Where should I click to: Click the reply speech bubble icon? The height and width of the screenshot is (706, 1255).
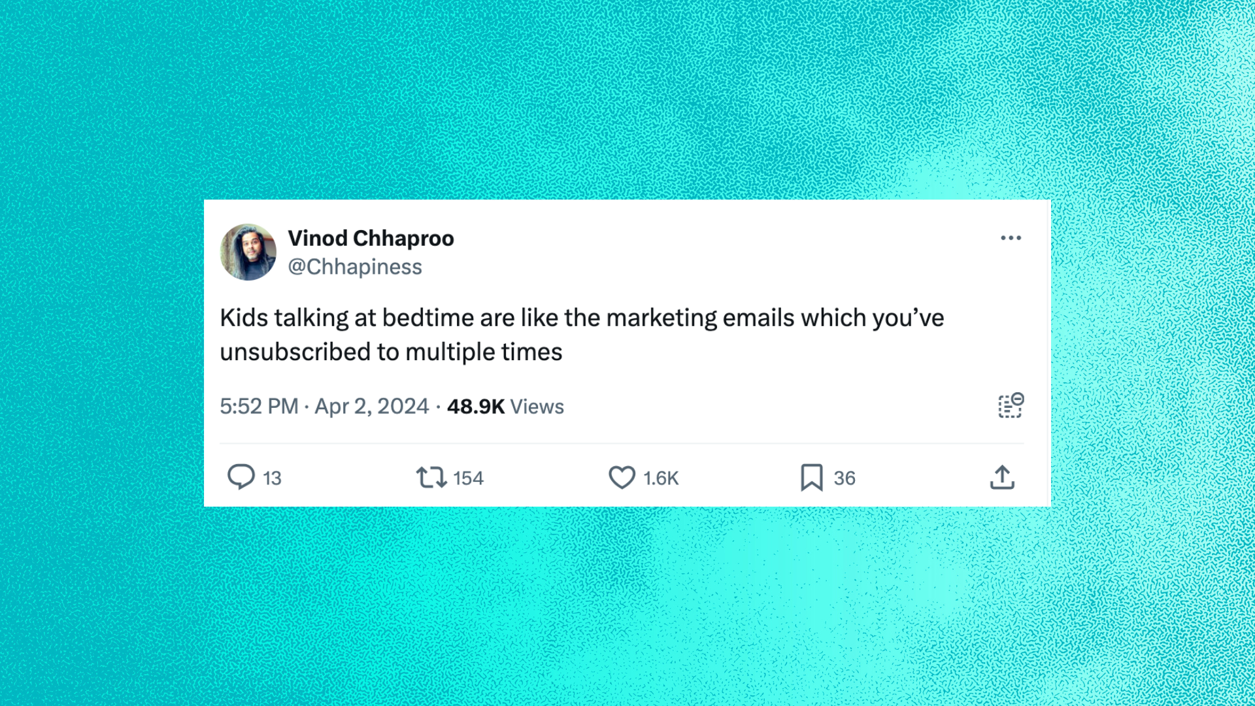[241, 477]
